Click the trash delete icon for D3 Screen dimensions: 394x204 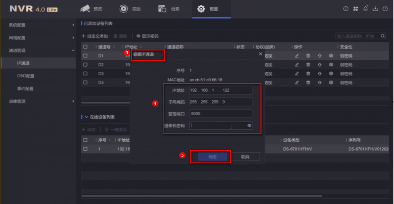pyautogui.click(x=308, y=74)
